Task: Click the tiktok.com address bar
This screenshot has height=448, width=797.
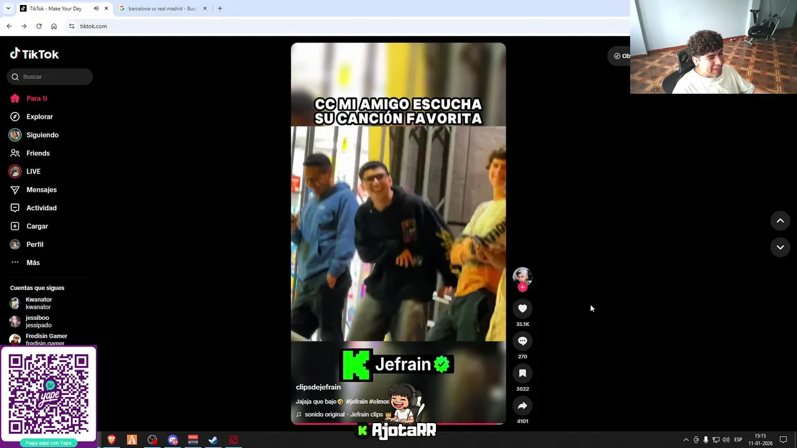Action: pyautogui.click(x=349, y=26)
